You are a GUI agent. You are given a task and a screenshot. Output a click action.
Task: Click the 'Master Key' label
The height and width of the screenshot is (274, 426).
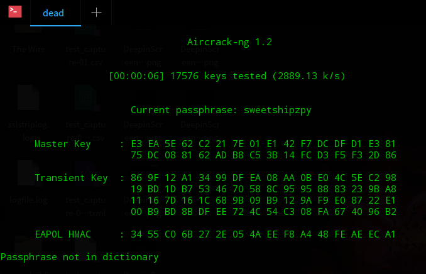pyautogui.click(x=62, y=144)
